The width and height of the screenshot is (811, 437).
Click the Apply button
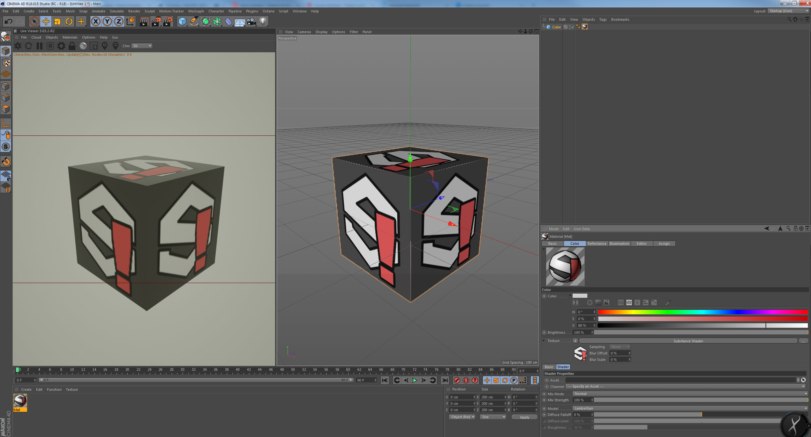point(524,417)
